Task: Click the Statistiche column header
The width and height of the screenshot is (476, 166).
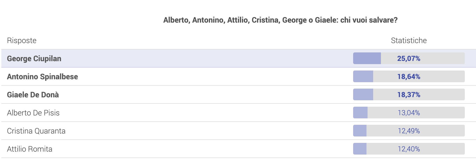Action: pos(409,40)
